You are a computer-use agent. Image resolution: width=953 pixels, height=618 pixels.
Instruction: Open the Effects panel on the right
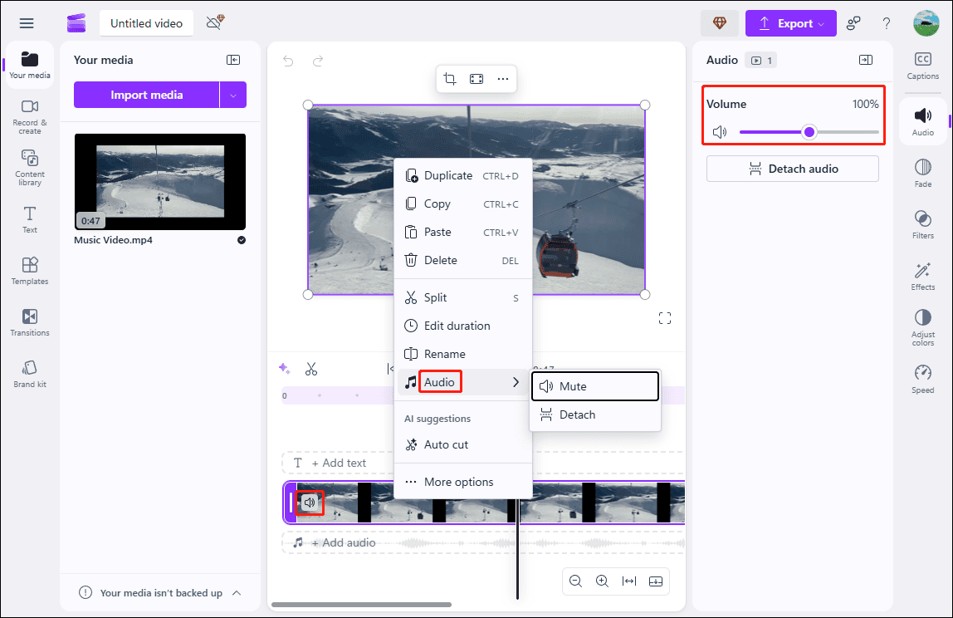click(922, 276)
